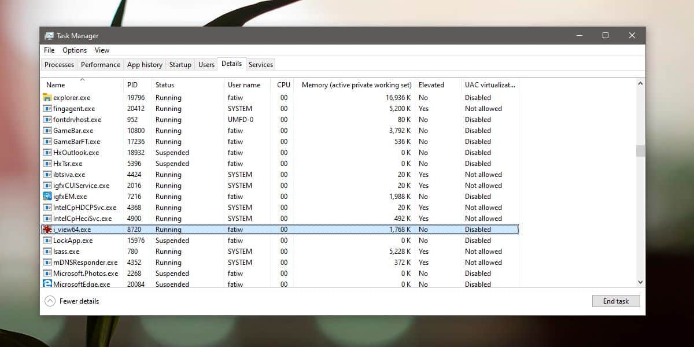The height and width of the screenshot is (347, 694).
Task: Click the fingagent.exe process icon
Action: click(47, 109)
